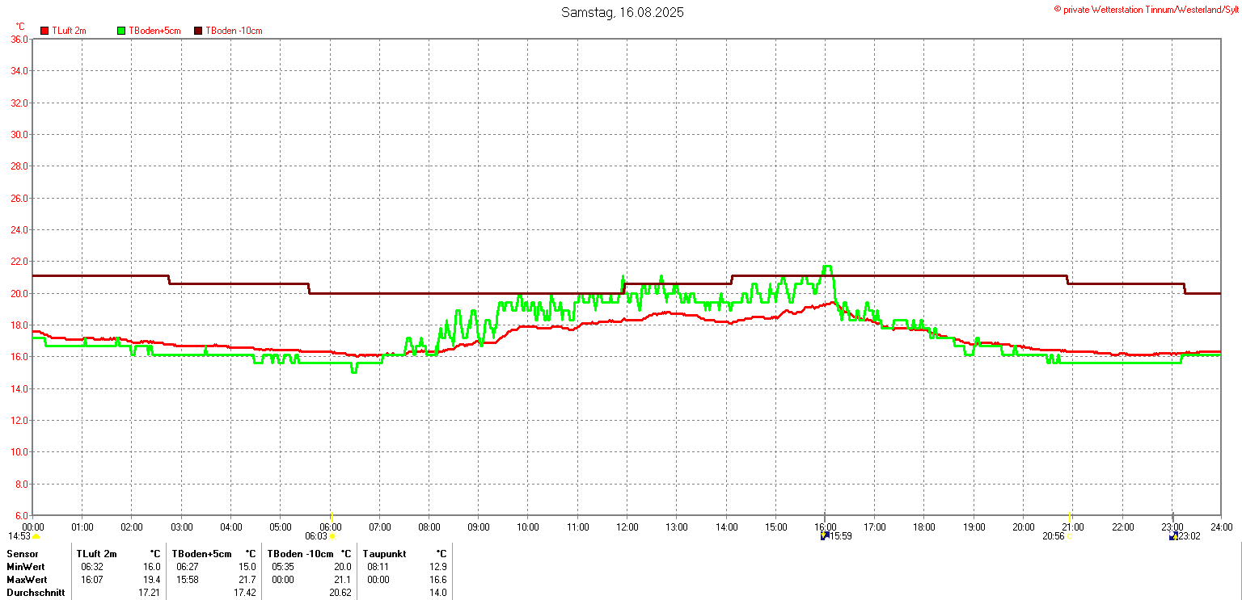1242x600 pixels.
Task: Click the blue icon beside 23:02
Action: [1172, 536]
